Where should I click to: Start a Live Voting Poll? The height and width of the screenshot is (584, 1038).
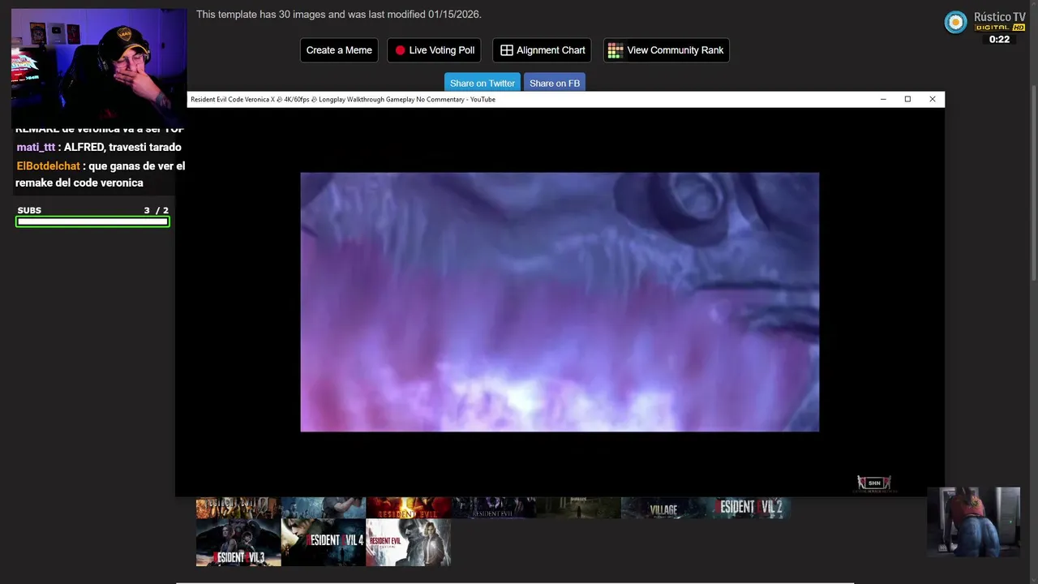click(x=434, y=50)
